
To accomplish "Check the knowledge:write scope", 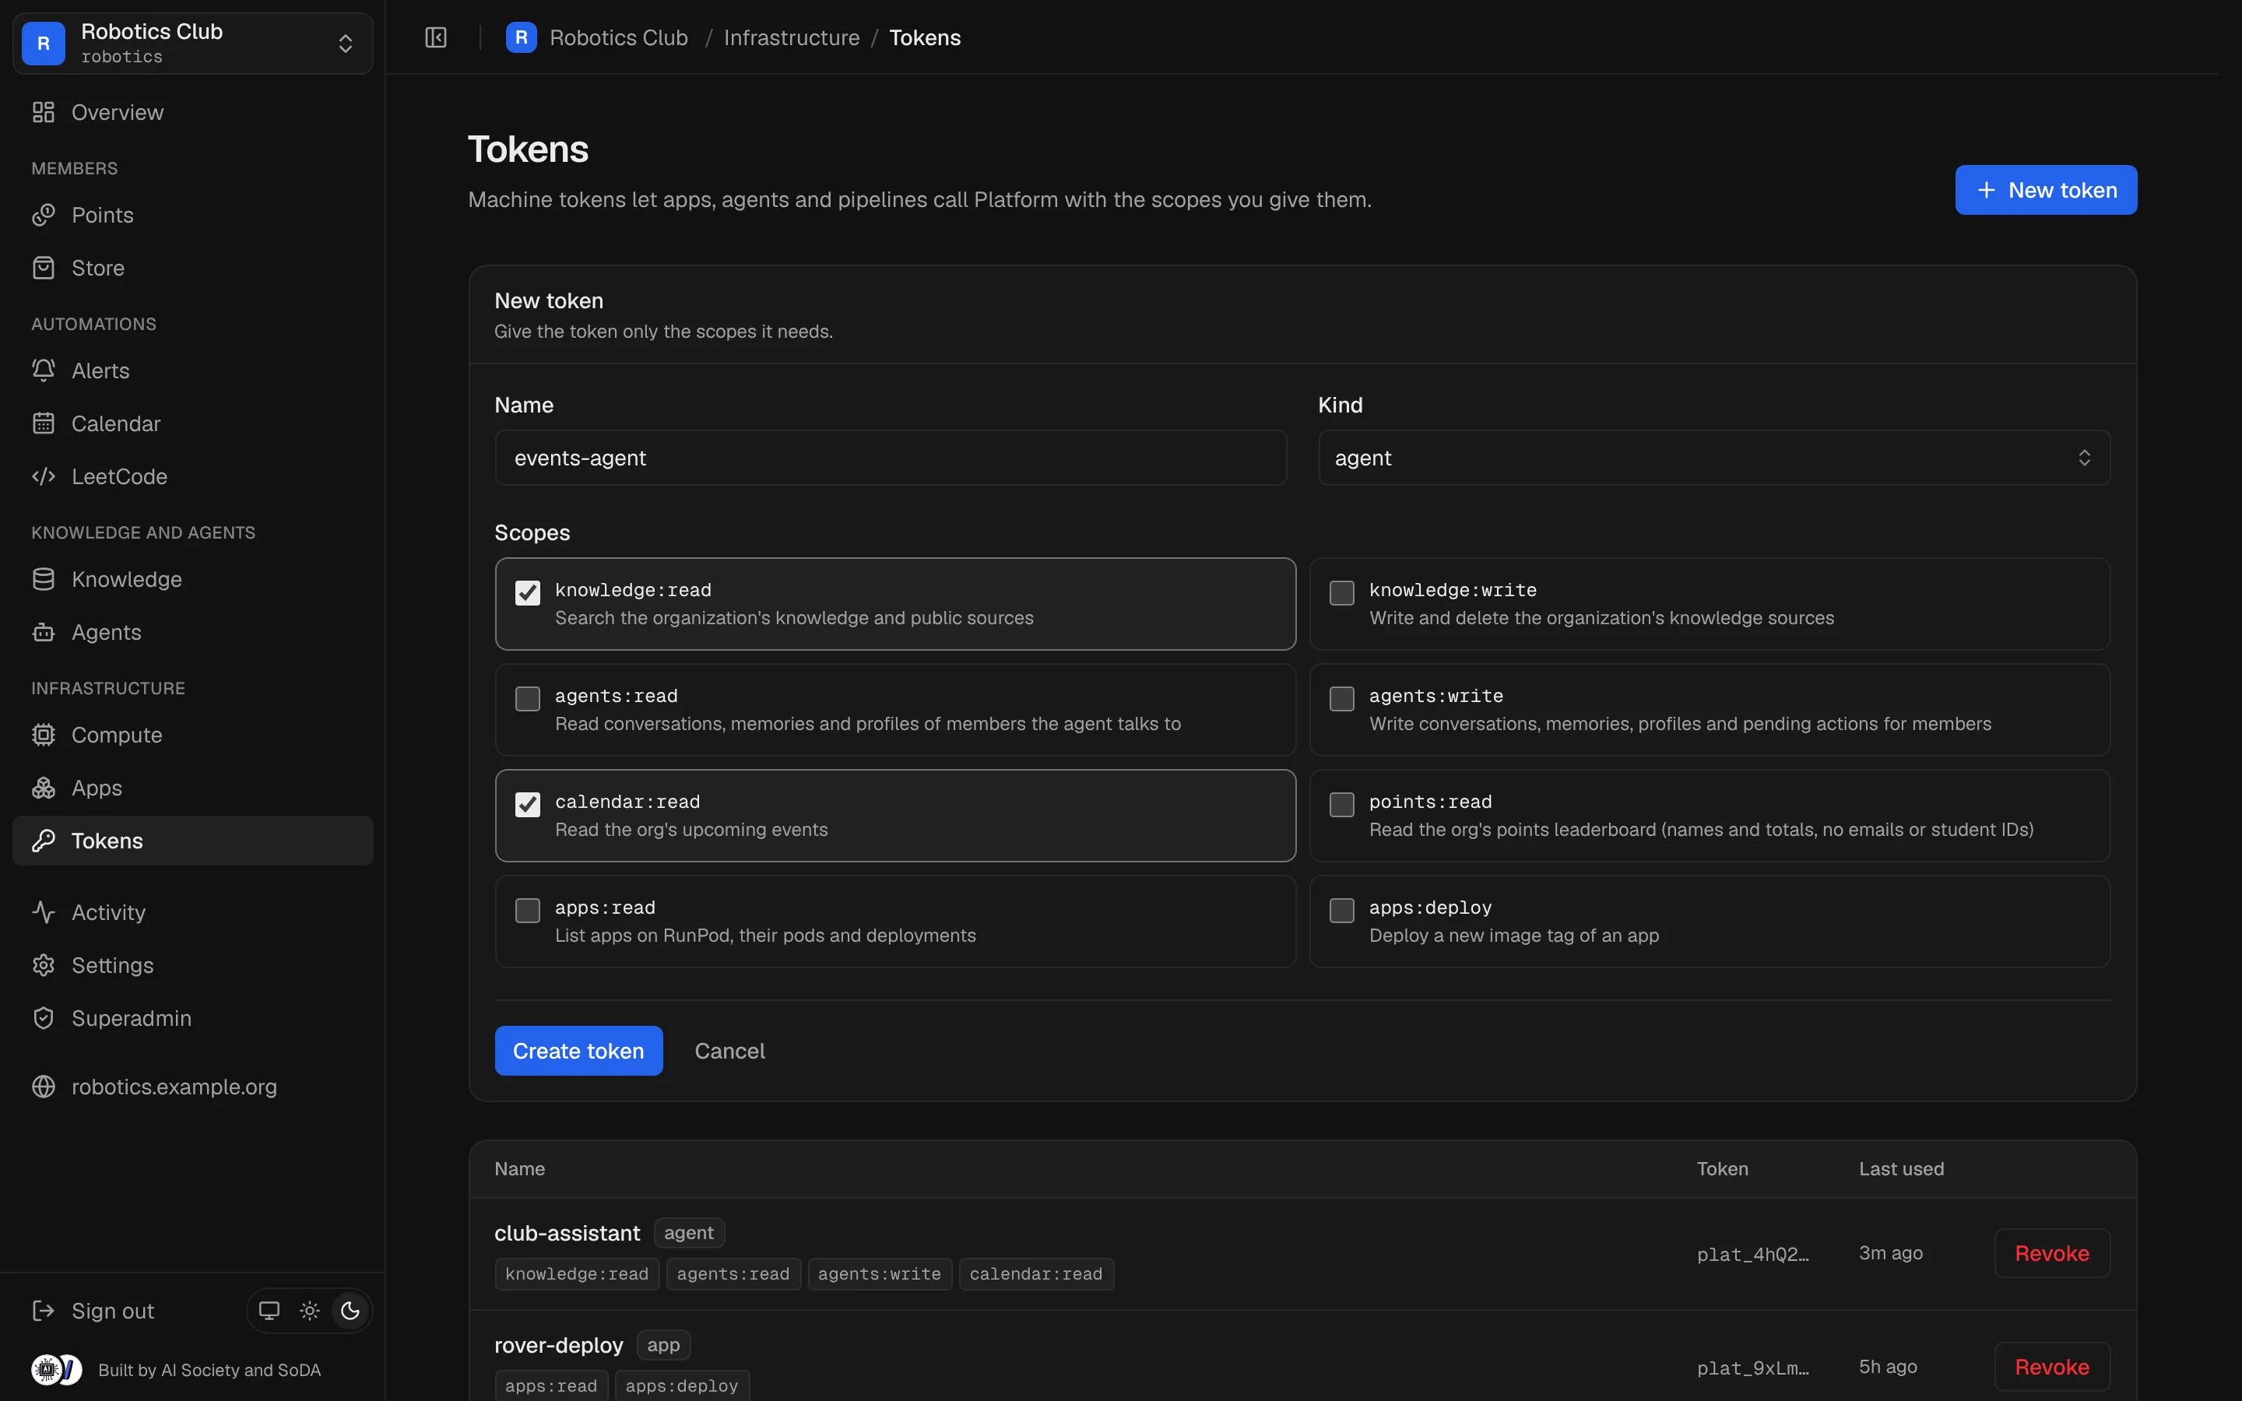I will (x=1341, y=592).
